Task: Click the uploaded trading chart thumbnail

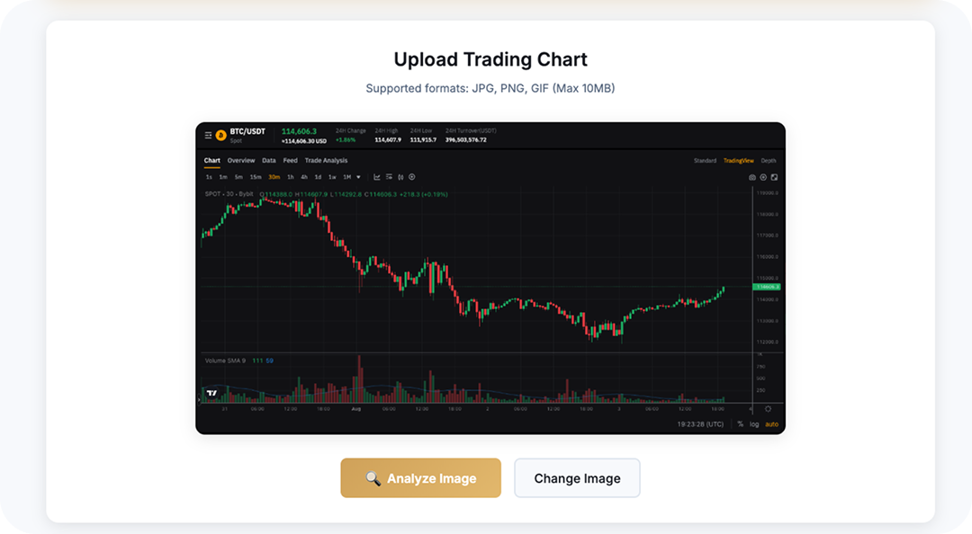Action: coord(490,279)
